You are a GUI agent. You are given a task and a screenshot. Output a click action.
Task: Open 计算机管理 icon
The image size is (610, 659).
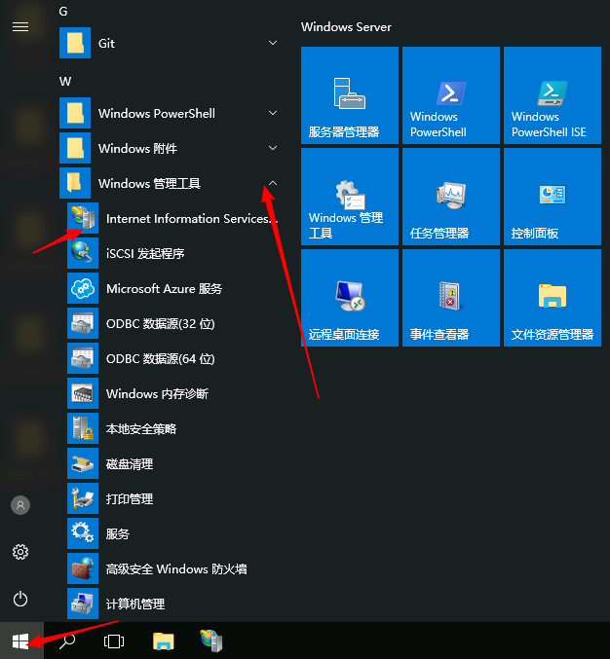pyautogui.click(x=83, y=604)
